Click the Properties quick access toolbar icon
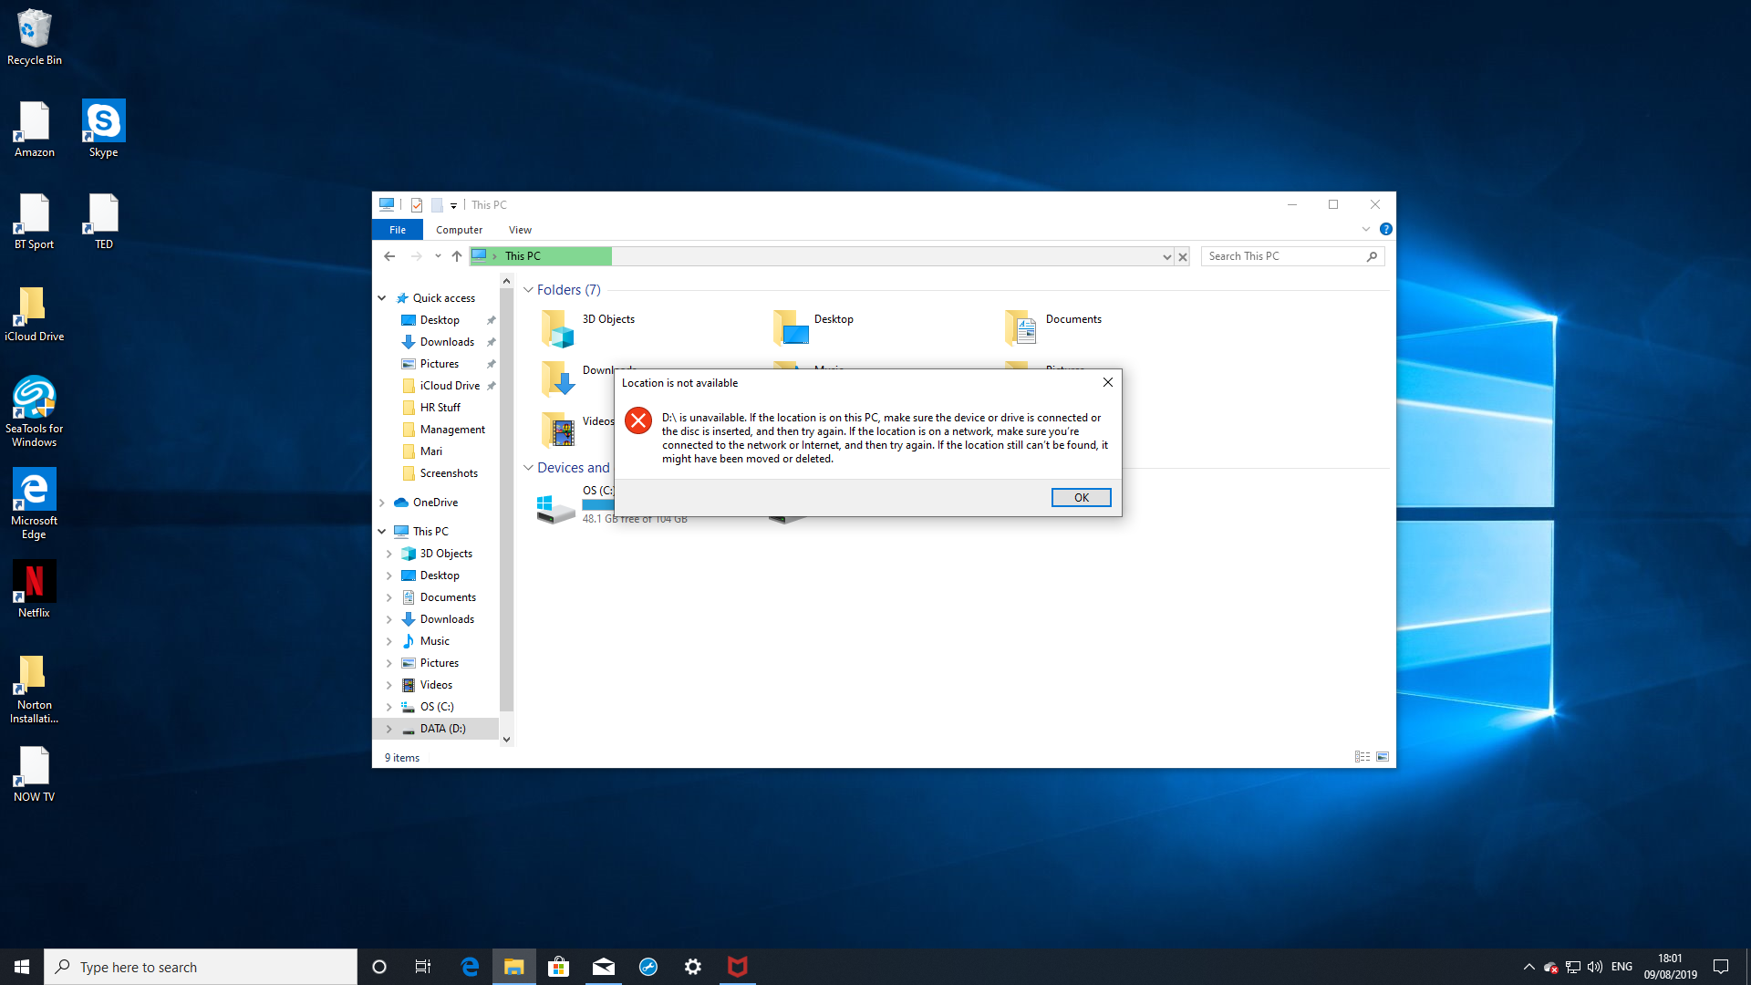1751x985 pixels. (x=417, y=205)
